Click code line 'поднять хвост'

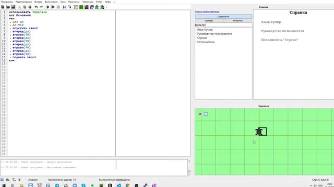(x=24, y=57)
